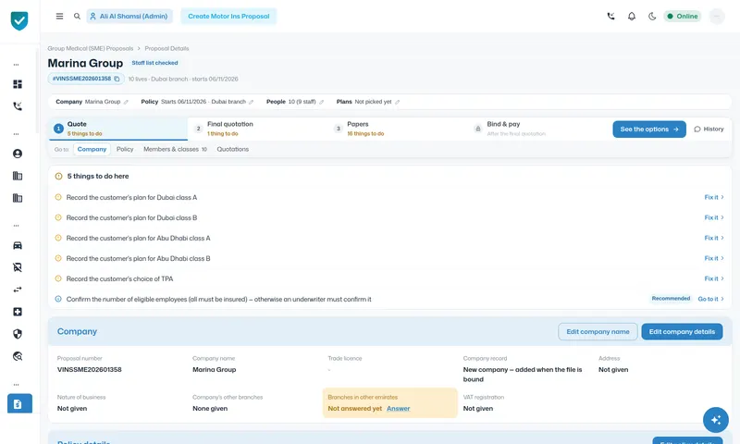740x444 pixels.
Task: Open first buildings icon in sidebar
Action: point(18,176)
